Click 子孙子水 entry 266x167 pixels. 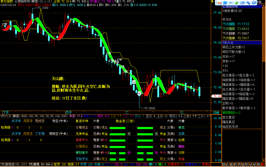tap(82, 159)
